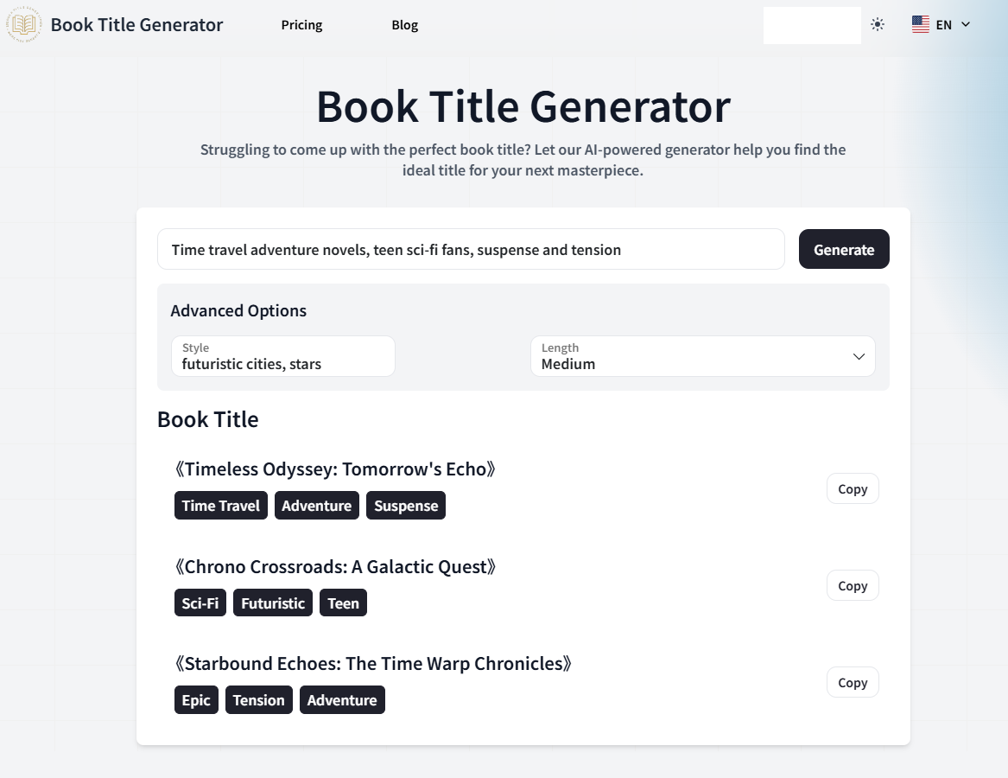Image resolution: width=1008 pixels, height=778 pixels.
Task: Copy the Timeless Odyssey title
Action: pyautogui.click(x=852, y=488)
